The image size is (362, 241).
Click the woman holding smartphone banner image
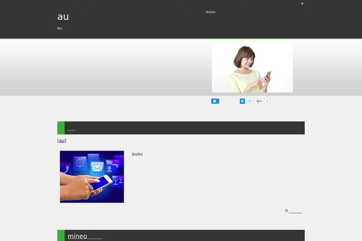(252, 67)
